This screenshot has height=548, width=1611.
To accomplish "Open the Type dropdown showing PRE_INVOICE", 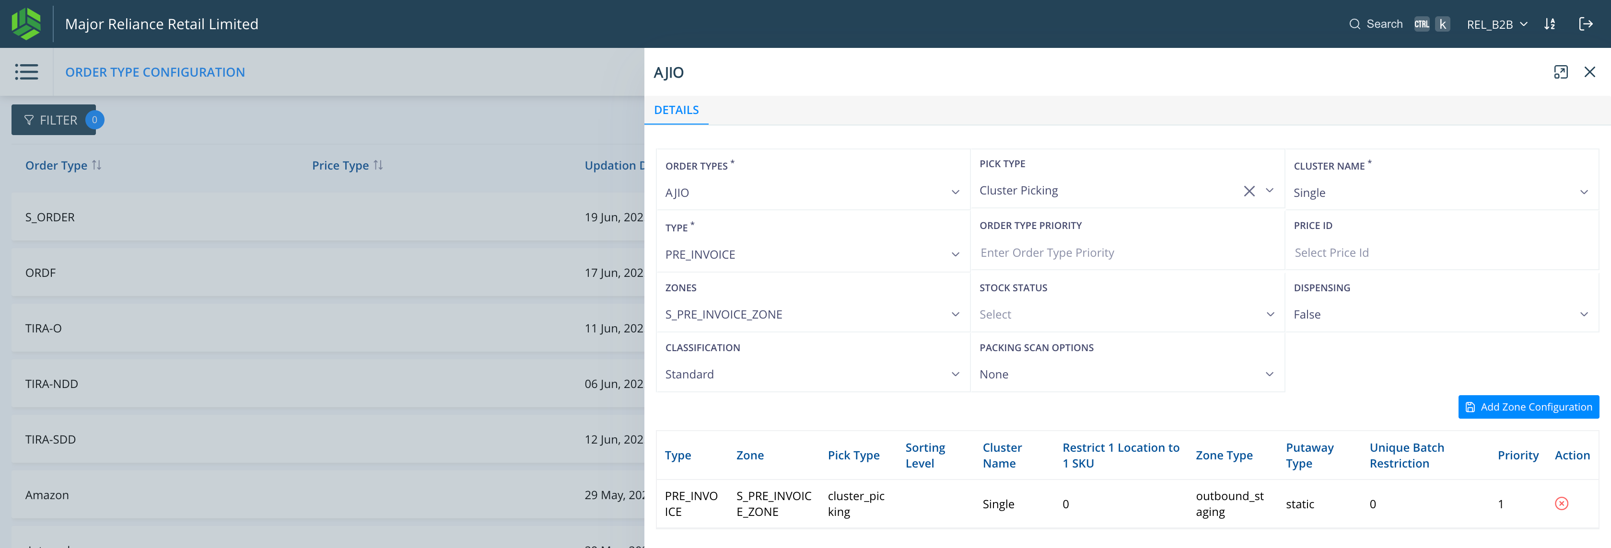I will [x=812, y=254].
